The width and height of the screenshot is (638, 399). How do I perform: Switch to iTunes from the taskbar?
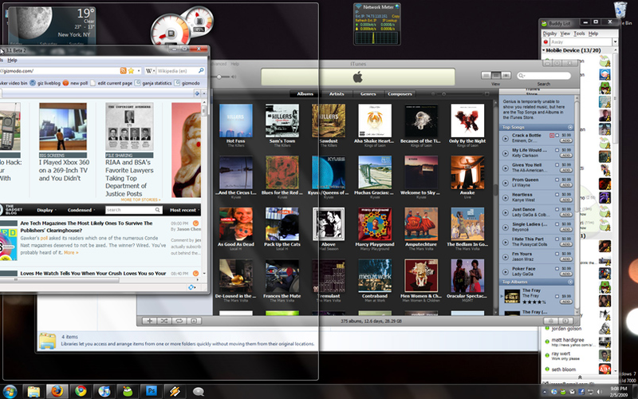(x=104, y=391)
